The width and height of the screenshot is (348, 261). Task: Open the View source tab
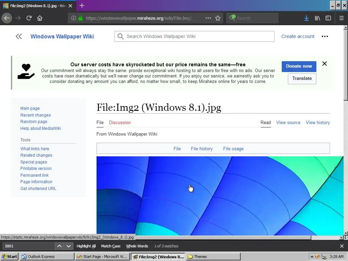click(288, 122)
